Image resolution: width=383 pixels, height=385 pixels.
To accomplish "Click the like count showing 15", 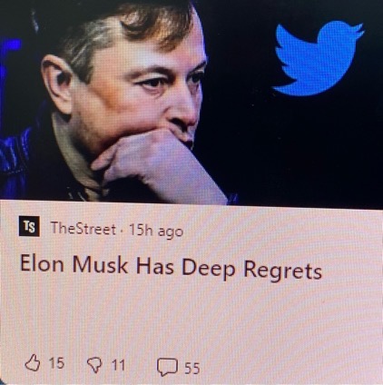I will [x=56, y=362].
